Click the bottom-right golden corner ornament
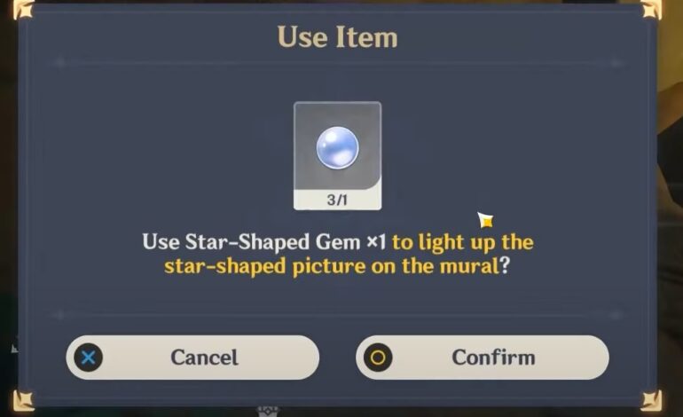 point(651,401)
